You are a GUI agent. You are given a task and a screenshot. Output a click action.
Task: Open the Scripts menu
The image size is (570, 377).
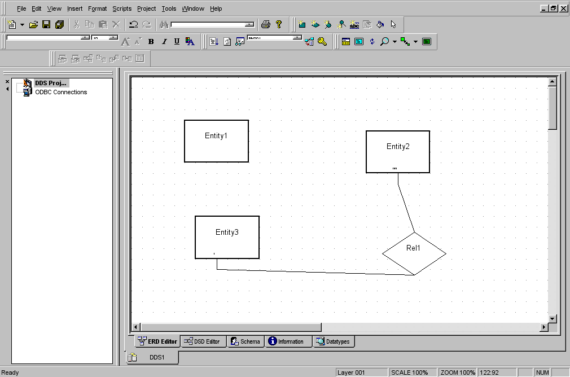point(122,8)
